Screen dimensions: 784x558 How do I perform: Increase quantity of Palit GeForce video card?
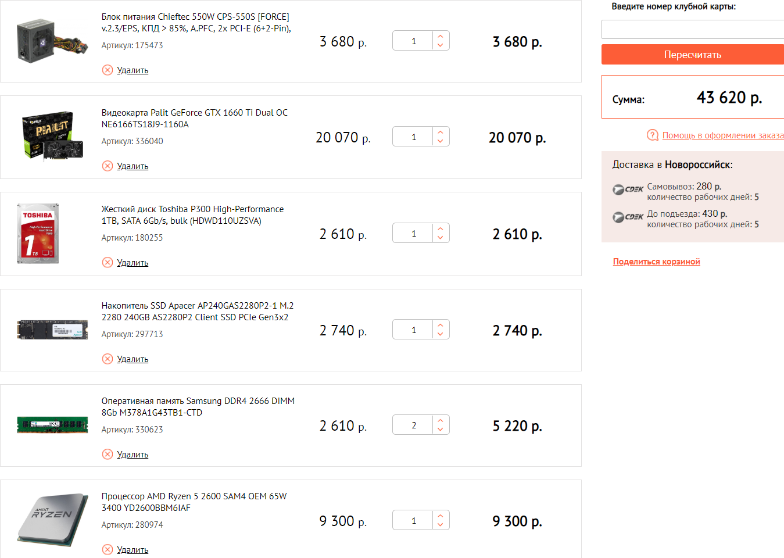point(441,132)
